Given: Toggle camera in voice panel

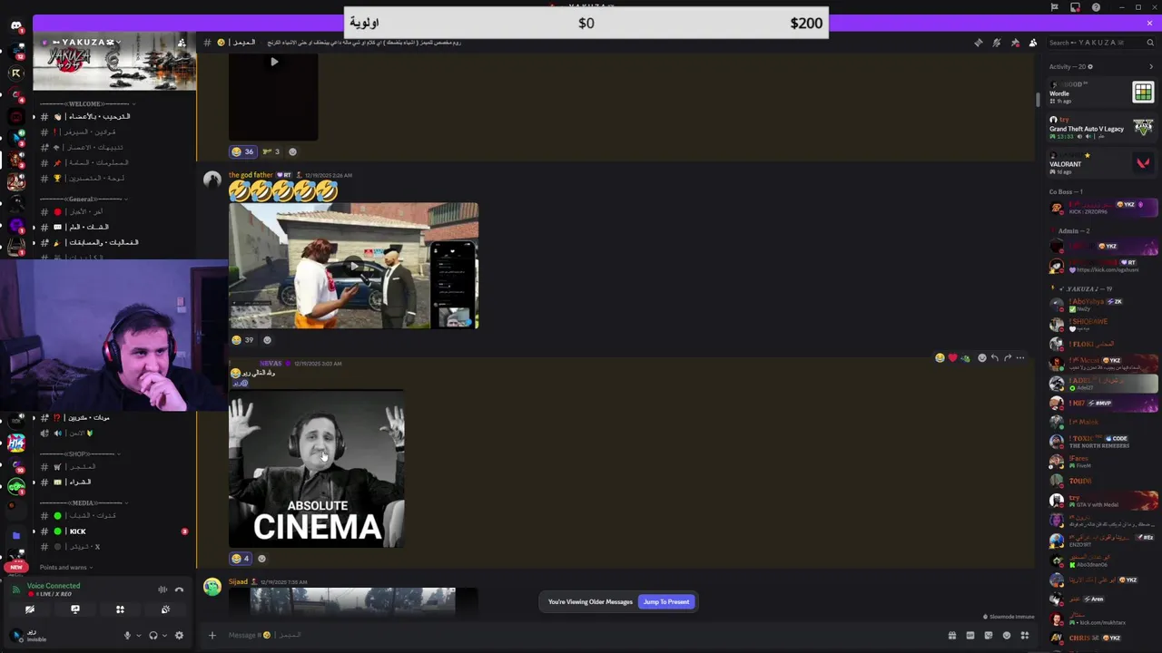Looking at the screenshot, I should (29, 609).
